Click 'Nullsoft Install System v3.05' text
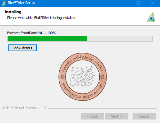The height and width of the screenshot is (123, 160). click(25, 108)
